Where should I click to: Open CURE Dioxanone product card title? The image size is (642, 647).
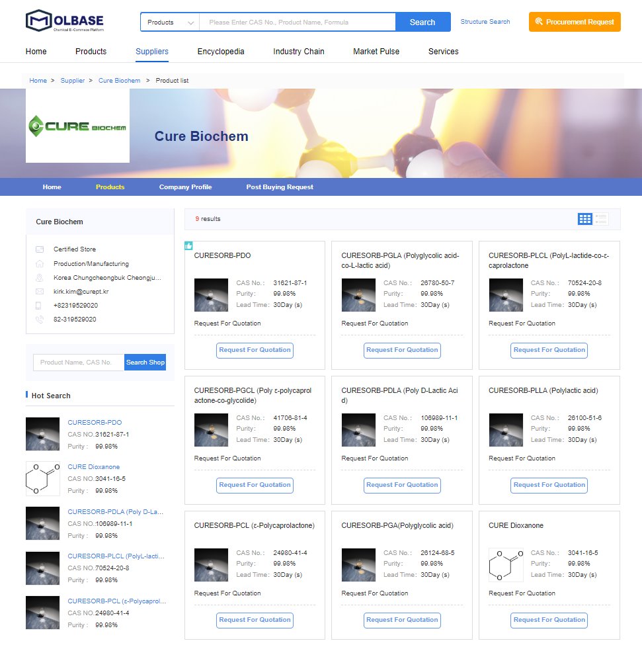point(516,526)
